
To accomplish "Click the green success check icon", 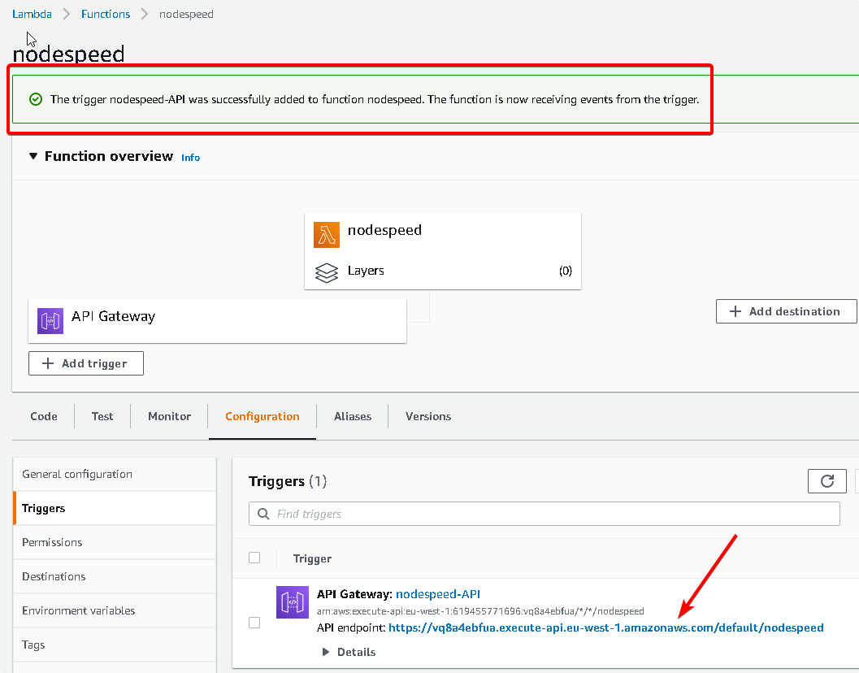I will pyautogui.click(x=36, y=99).
